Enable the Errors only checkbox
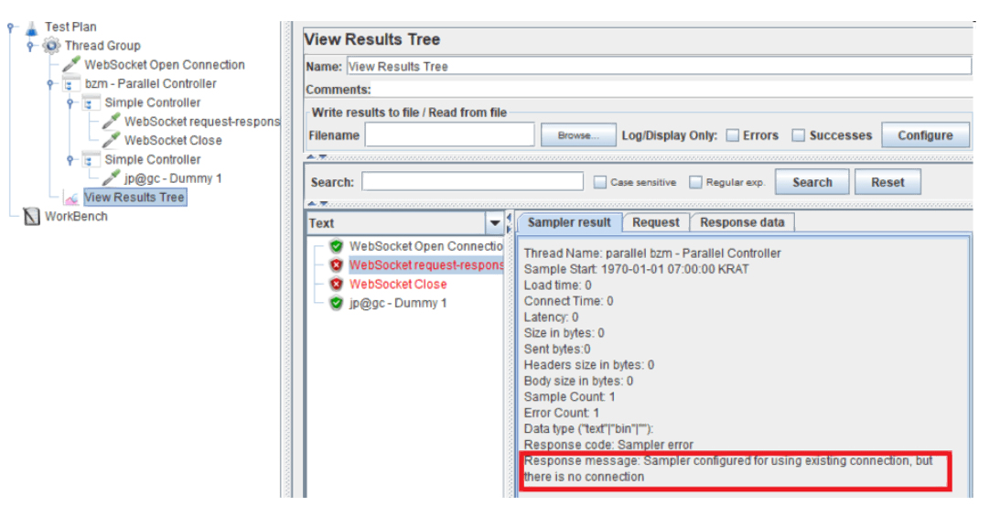The height and width of the screenshot is (517, 989). [732, 135]
